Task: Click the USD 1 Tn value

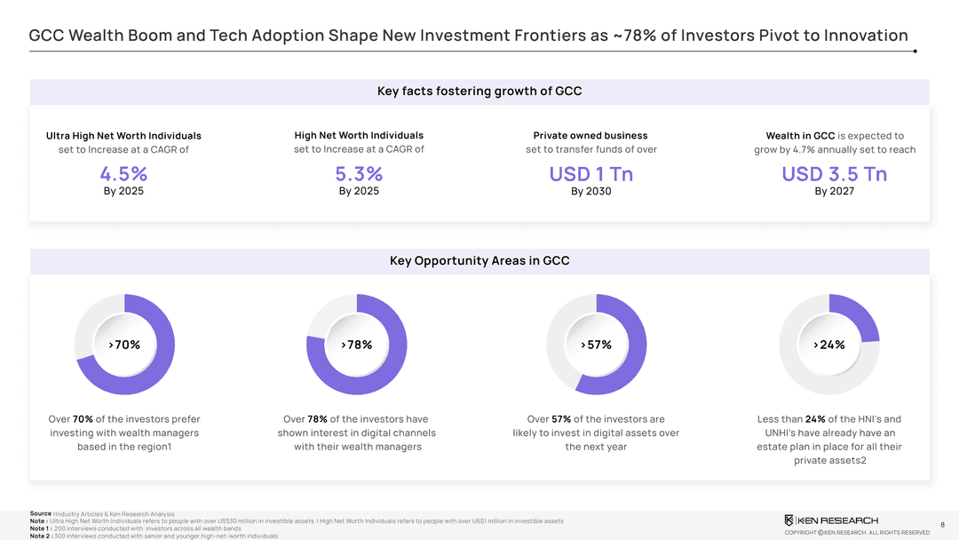Action: point(590,174)
